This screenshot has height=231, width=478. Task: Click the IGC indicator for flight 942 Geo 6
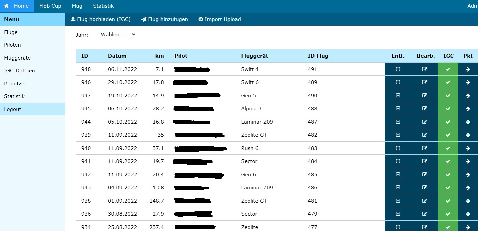448,174
